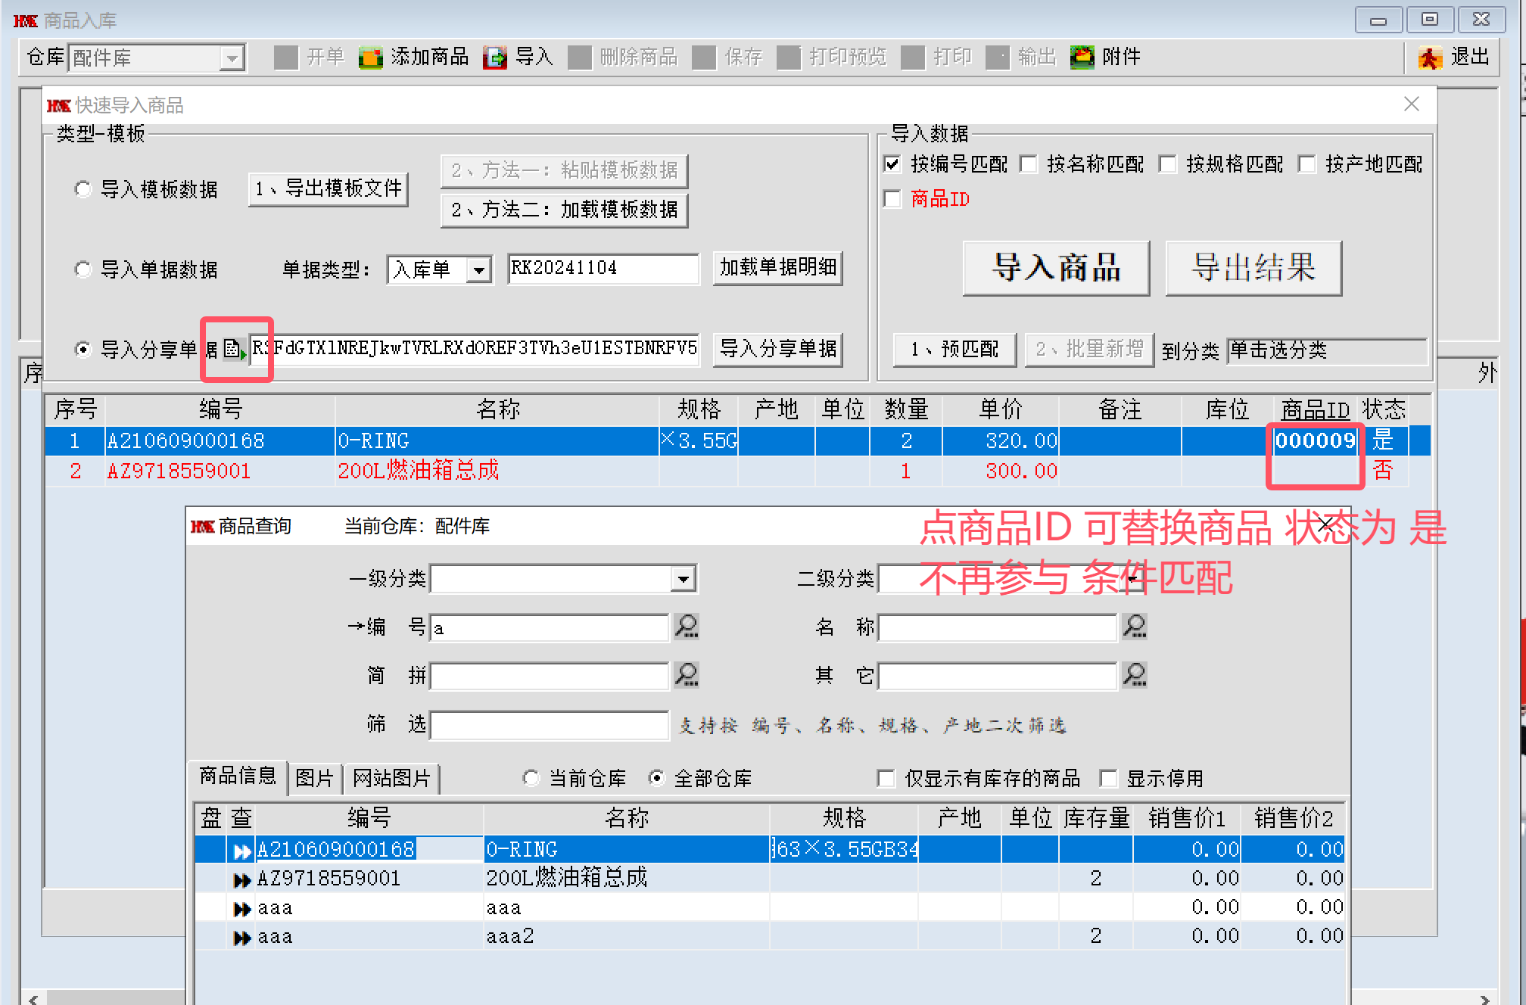Switch to the 图片 tab
This screenshot has height=1005, width=1526.
(315, 778)
